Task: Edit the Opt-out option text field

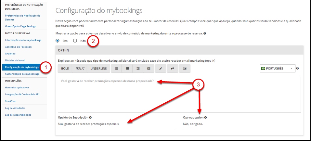Action: point(242,124)
